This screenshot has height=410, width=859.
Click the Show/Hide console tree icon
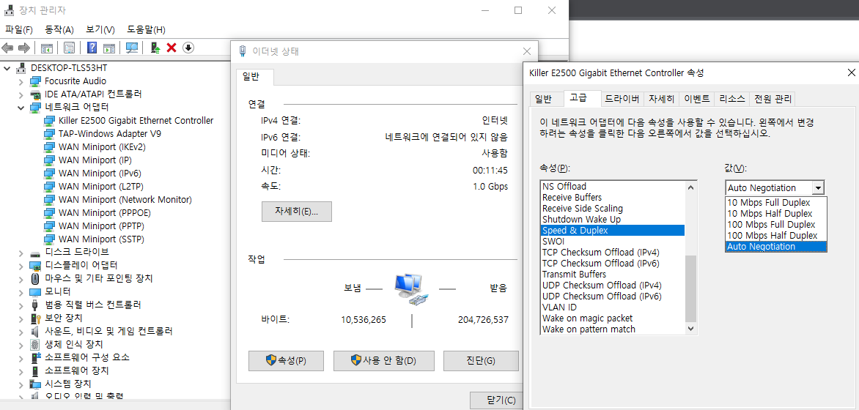pos(46,48)
